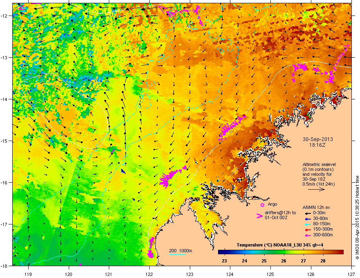Click the latitude axis label '-13'
The width and height of the screenshot is (360, 278).
(x=4, y=57)
